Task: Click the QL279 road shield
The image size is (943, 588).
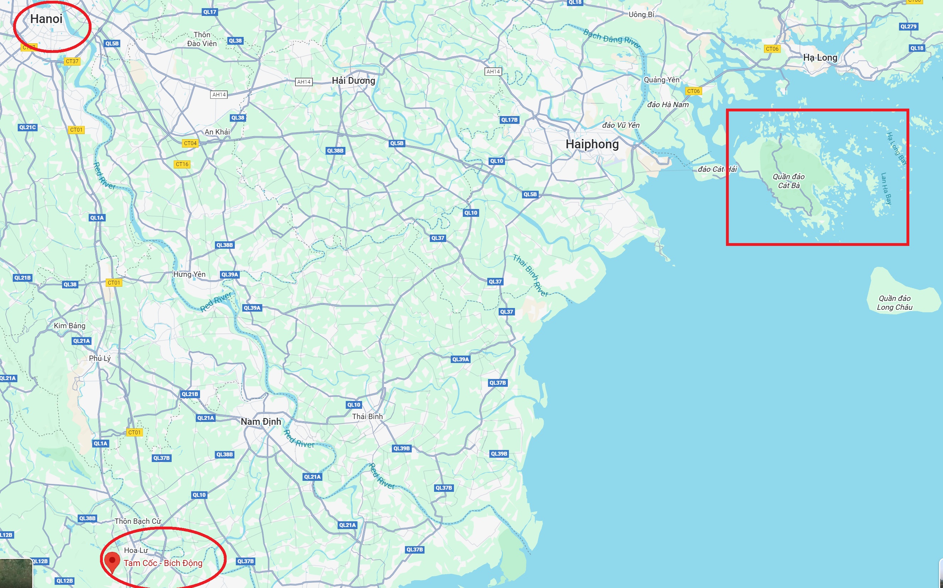Action: pyautogui.click(x=908, y=27)
